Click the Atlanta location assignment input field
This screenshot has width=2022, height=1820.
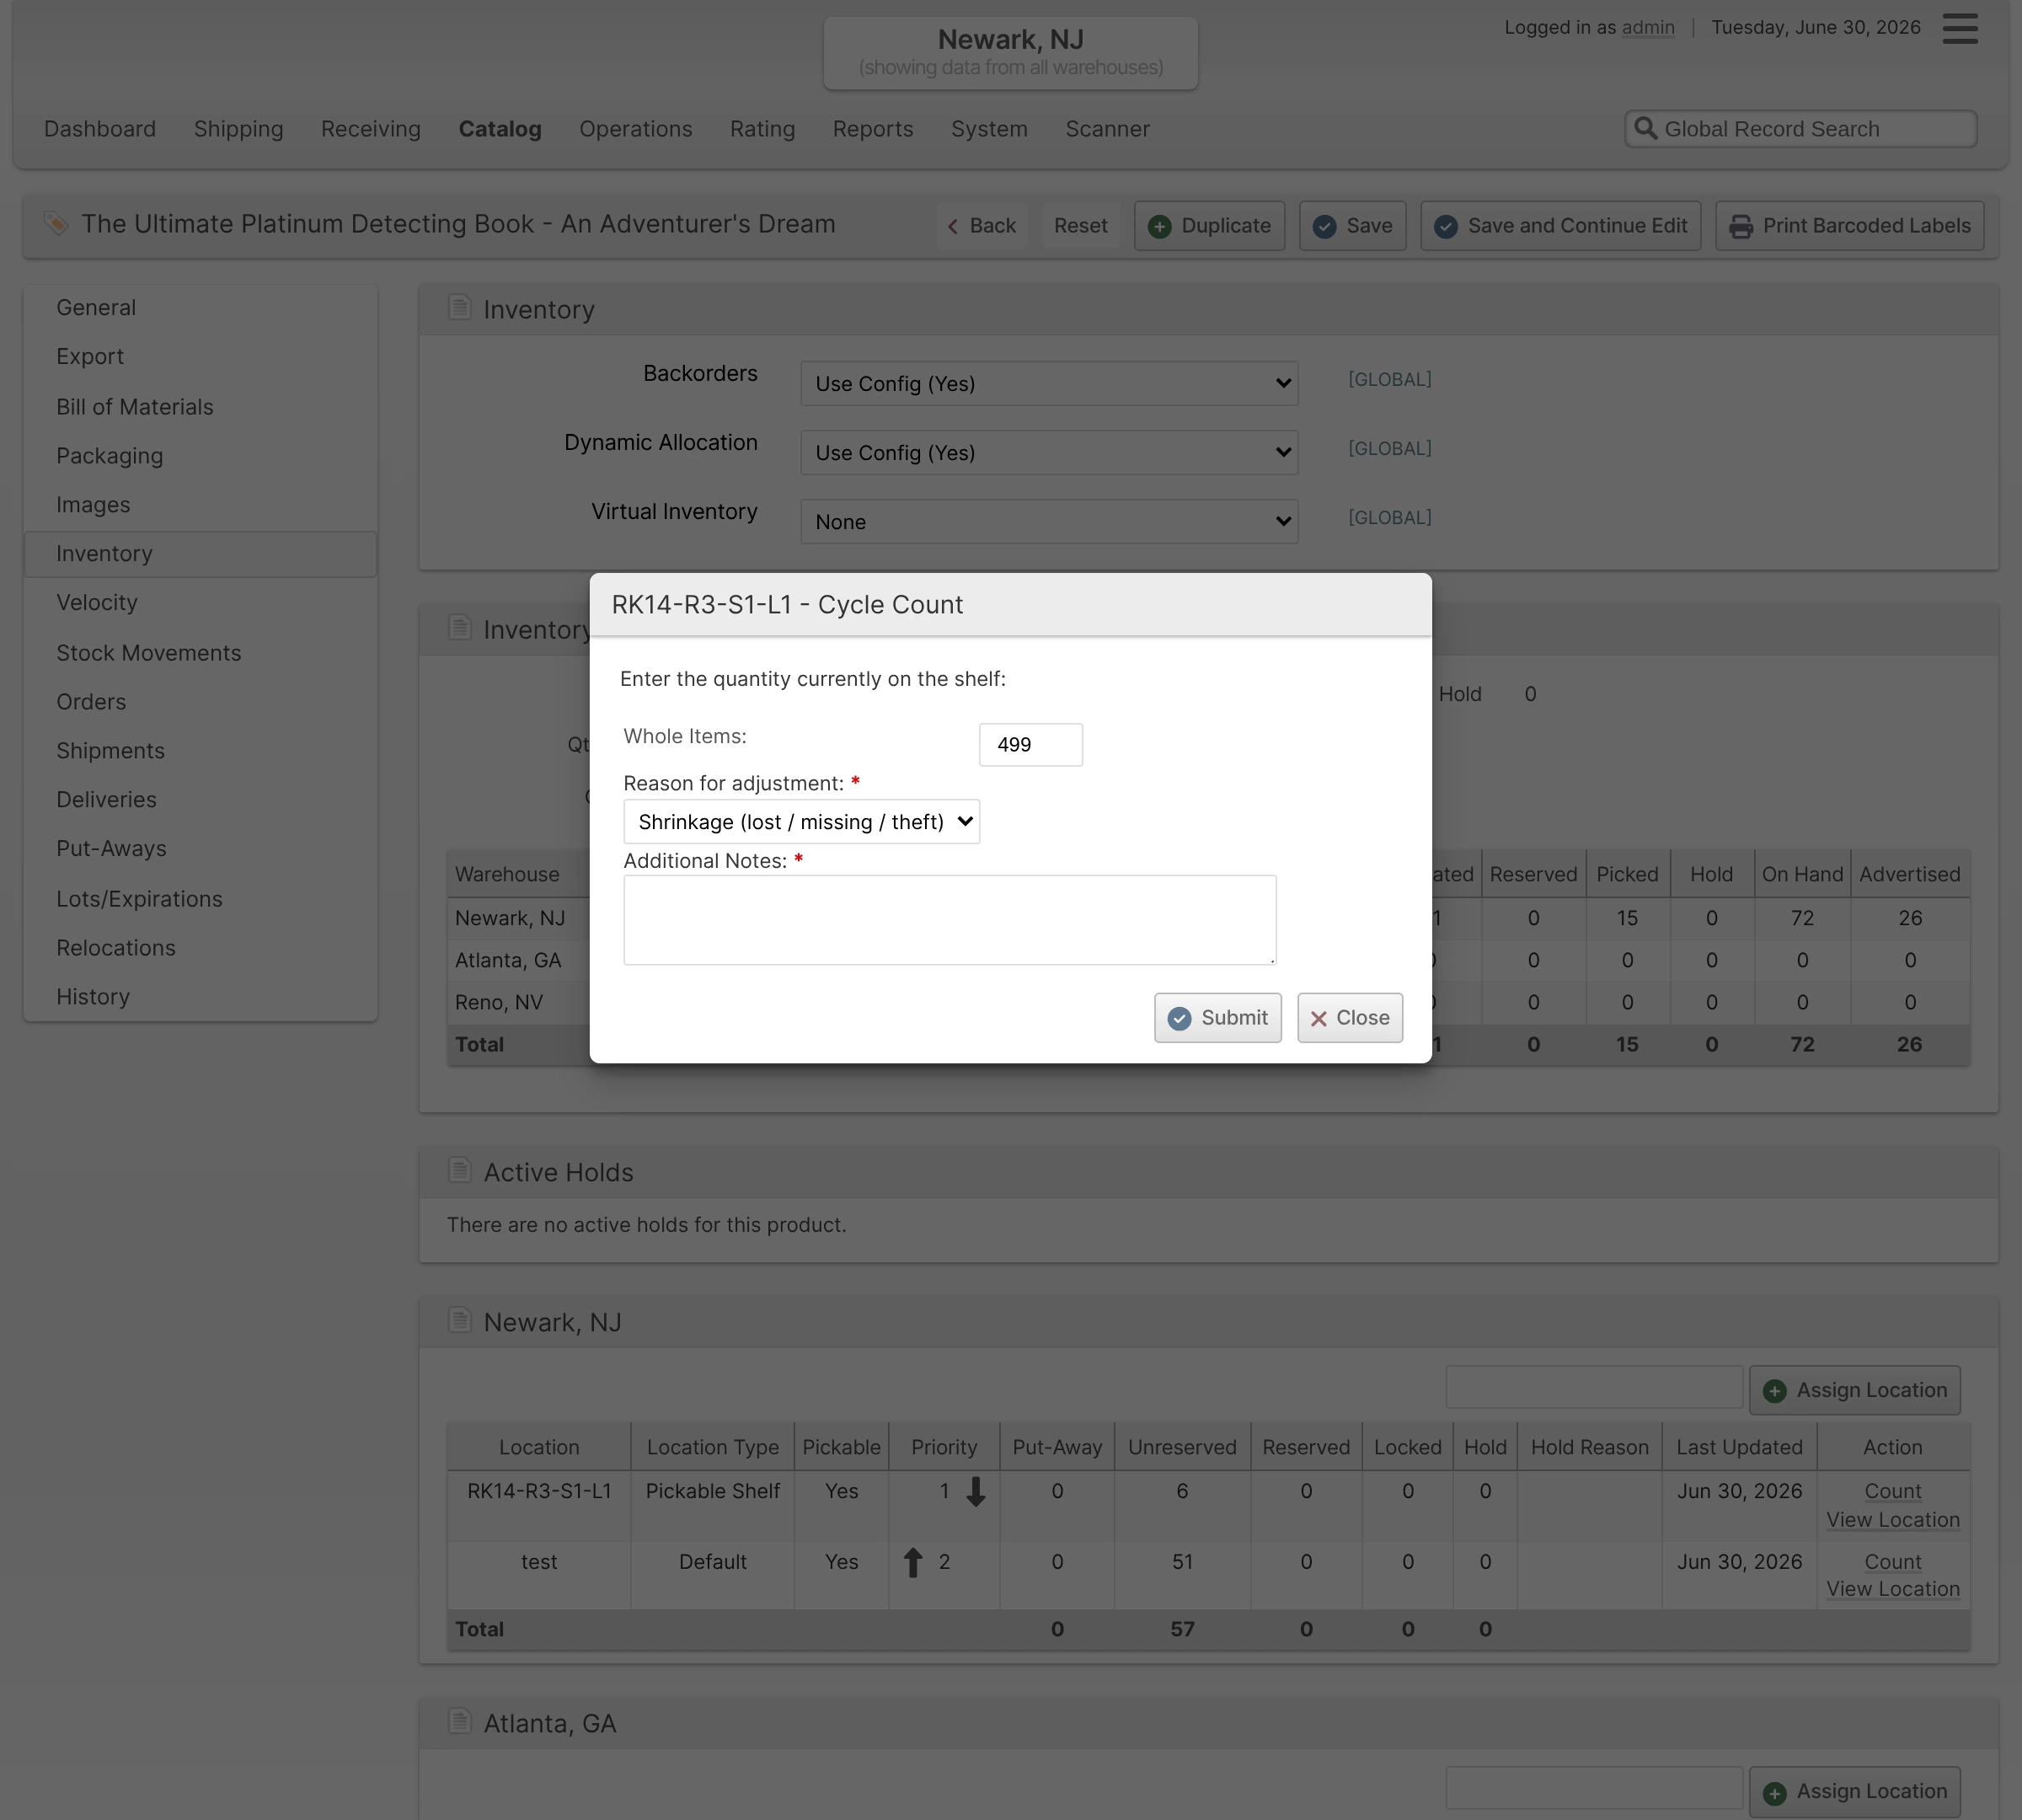(1594, 1788)
